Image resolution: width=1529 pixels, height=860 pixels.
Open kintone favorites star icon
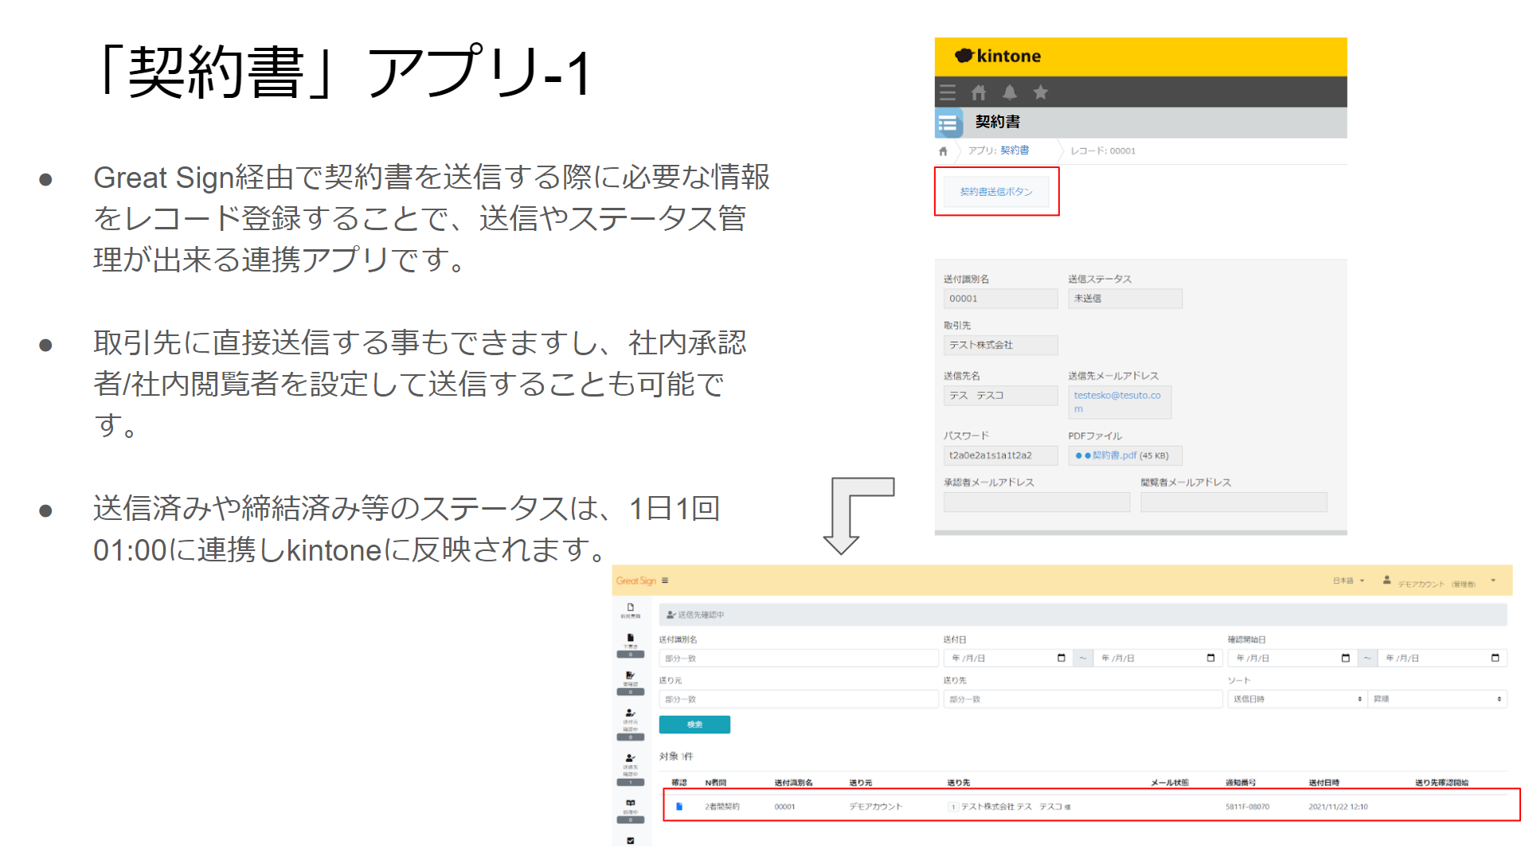click(1040, 92)
